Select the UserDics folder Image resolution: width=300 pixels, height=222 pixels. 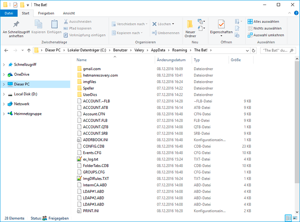90,95
